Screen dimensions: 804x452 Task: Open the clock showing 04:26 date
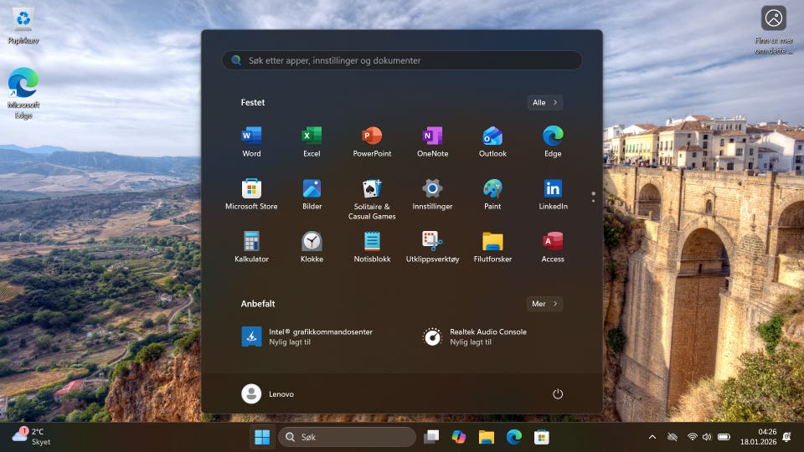[x=758, y=437]
